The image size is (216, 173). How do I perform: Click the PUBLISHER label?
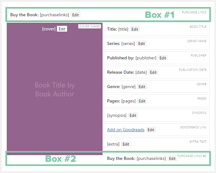point(198,56)
